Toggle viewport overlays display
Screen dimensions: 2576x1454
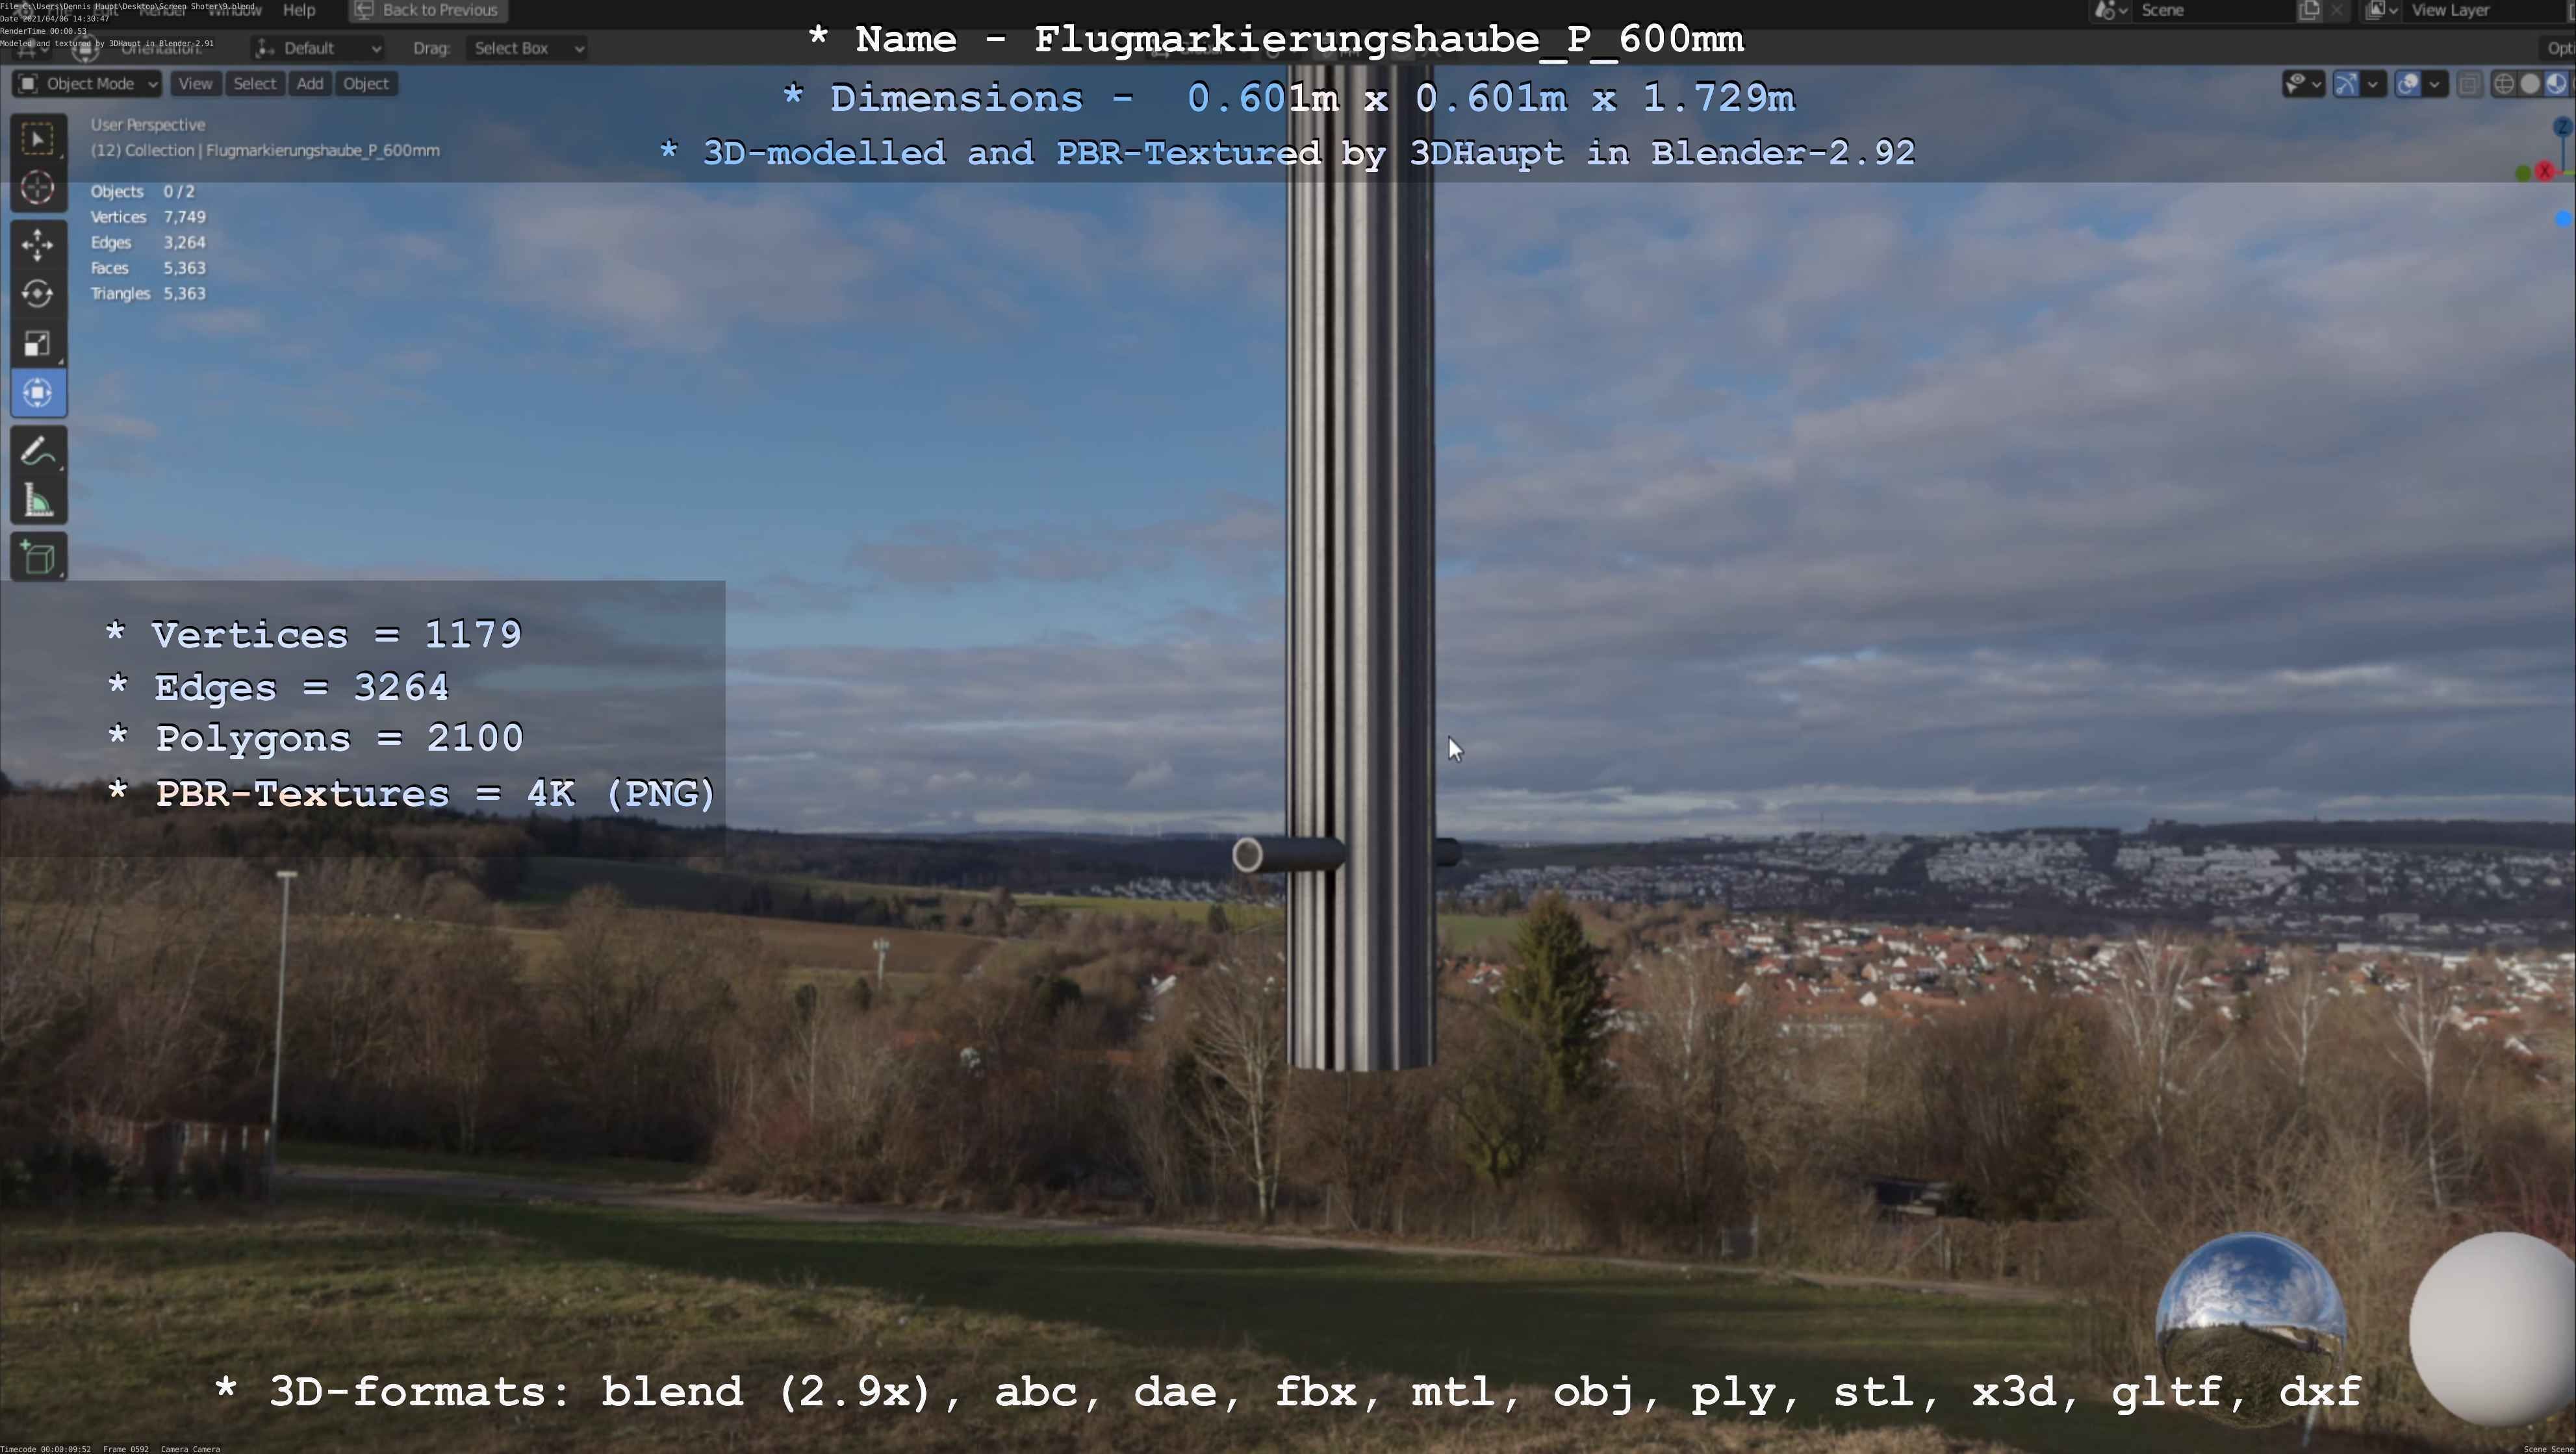click(2408, 84)
